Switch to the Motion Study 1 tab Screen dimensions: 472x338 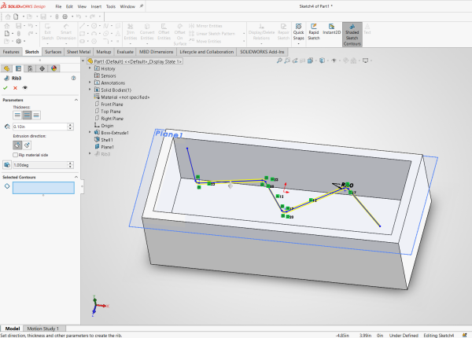coord(42,329)
